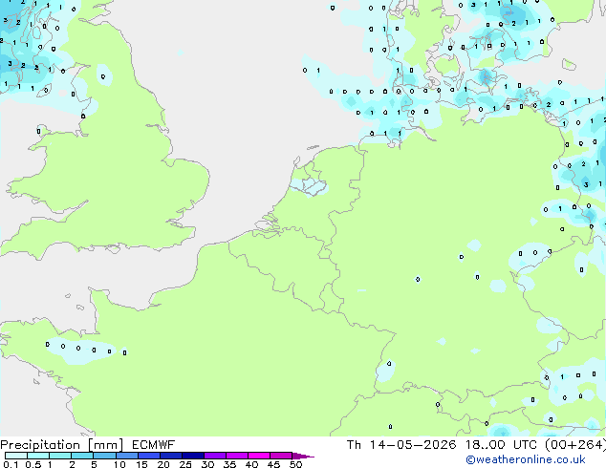Click the "18..00 UTC" time text
606x468 pixels.
tap(501, 445)
